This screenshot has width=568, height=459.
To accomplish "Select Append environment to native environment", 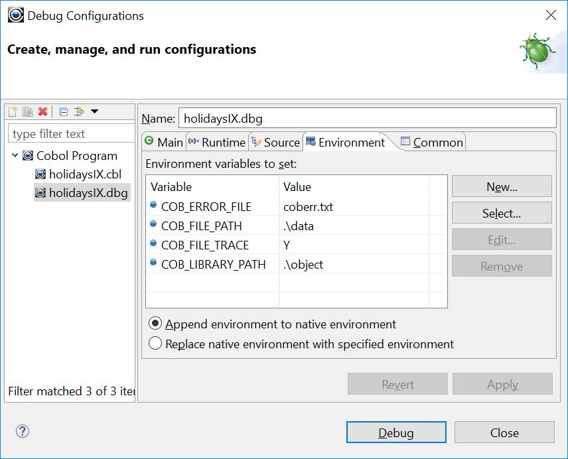I will click(x=155, y=324).
